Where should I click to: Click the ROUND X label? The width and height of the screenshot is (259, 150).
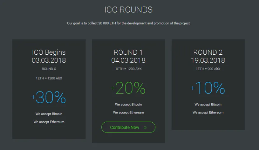(x=49, y=69)
